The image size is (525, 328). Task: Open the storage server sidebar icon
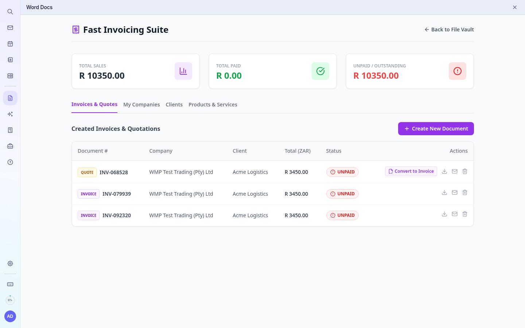(10, 76)
